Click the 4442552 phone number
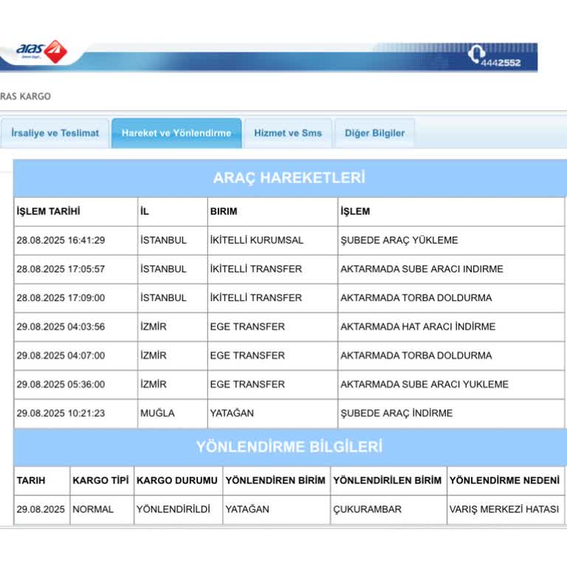This screenshot has width=567, height=567. (x=501, y=63)
